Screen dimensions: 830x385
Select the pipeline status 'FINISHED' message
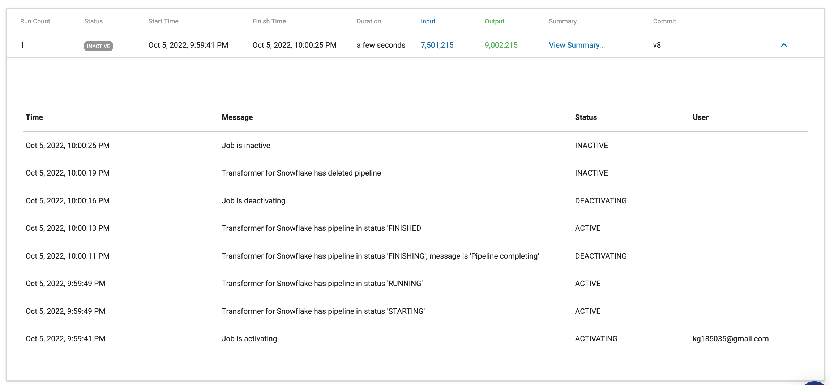[x=322, y=228]
